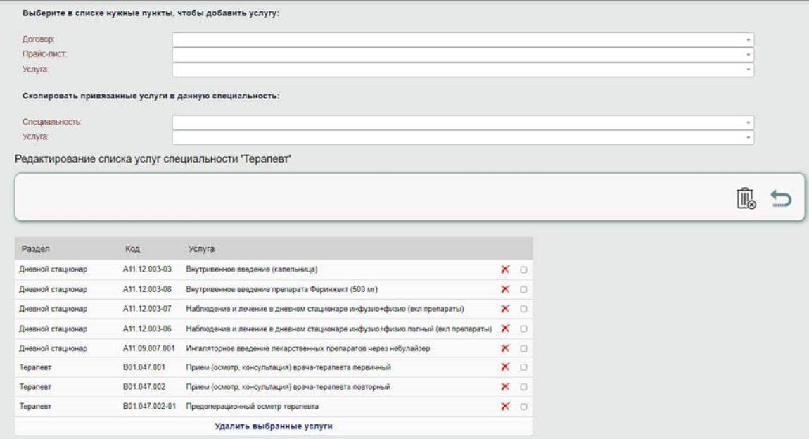Click the Код column header
This screenshot has height=439, width=809.
pyautogui.click(x=132, y=248)
